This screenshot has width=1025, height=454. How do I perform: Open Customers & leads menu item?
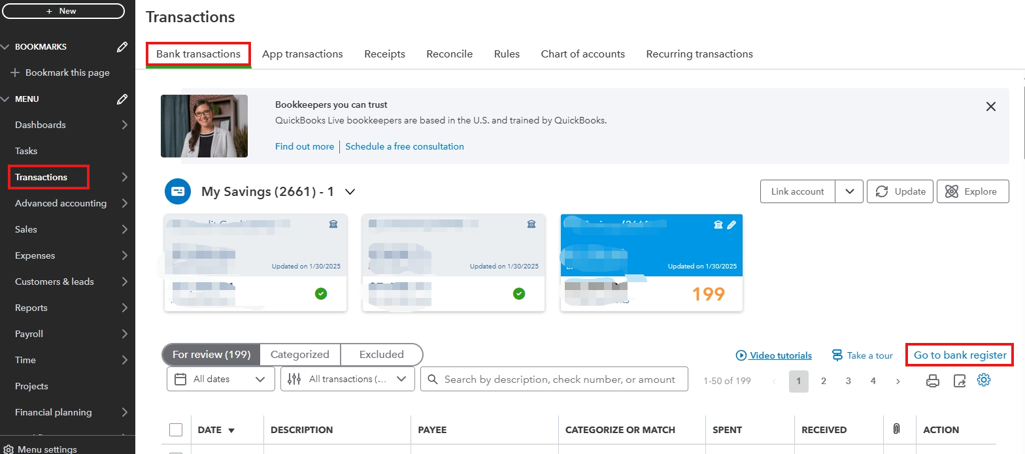54,282
